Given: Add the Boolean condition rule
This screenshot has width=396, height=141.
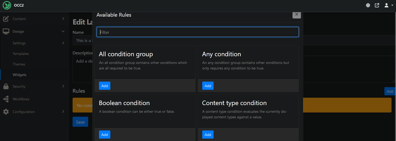Looking at the screenshot, I should 105,135.
